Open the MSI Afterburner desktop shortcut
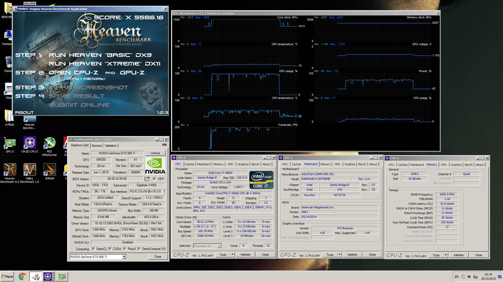Screen dimensions: 503x282 pyautogui.click(x=49, y=146)
